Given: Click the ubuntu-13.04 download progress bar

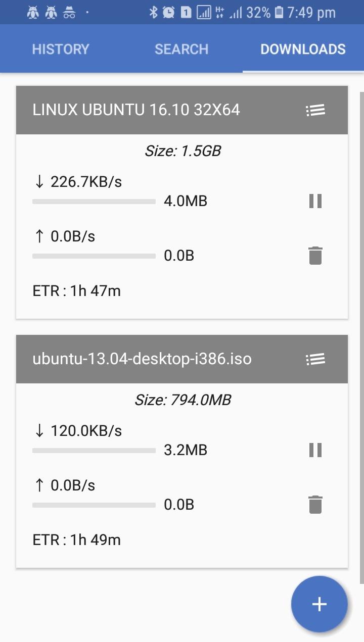Looking at the screenshot, I should click(x=94, y=451).
